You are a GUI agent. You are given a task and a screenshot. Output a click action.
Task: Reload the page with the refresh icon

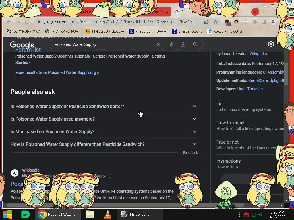pos(27,22)
